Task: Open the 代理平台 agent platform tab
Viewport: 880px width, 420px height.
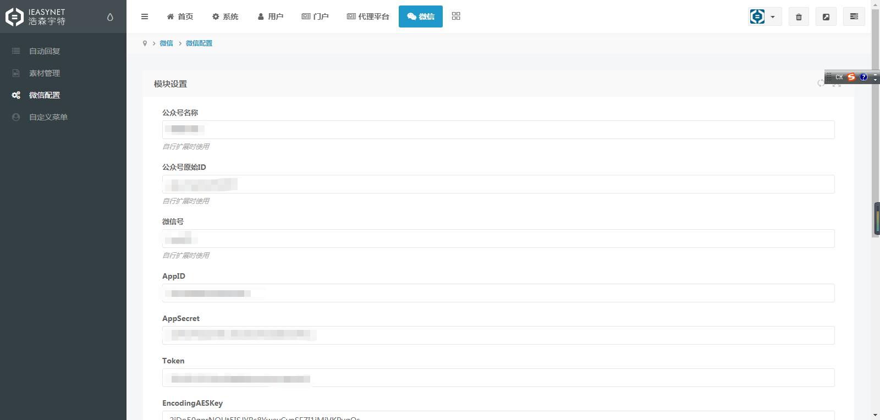Action: pos(368,16)
